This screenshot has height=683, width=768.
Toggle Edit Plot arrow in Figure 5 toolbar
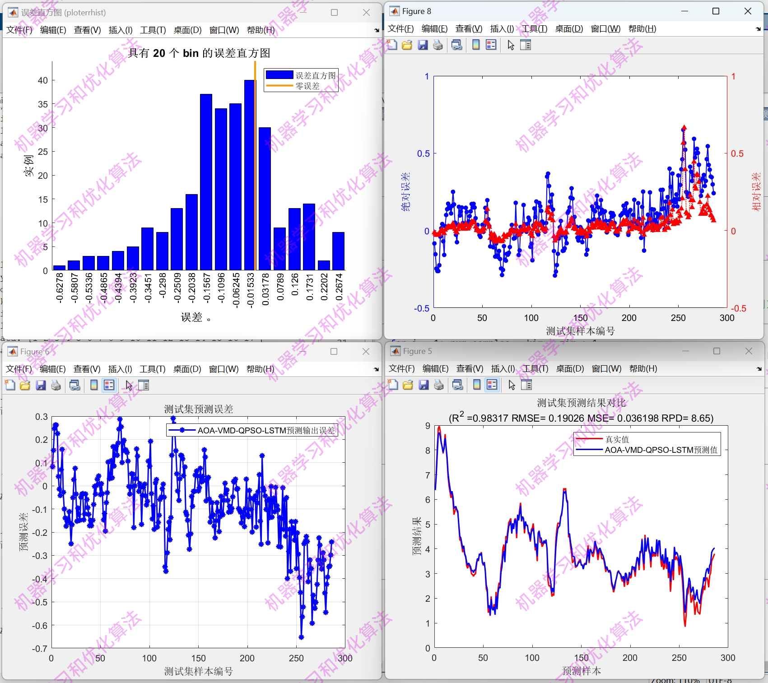point(512,385)
